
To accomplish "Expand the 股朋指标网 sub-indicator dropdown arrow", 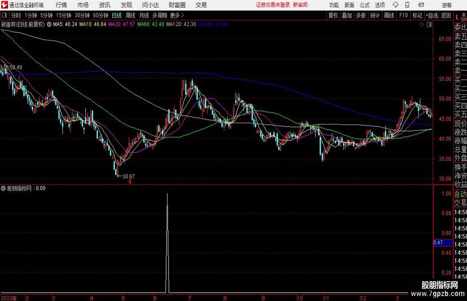I will tap(3, 188).
